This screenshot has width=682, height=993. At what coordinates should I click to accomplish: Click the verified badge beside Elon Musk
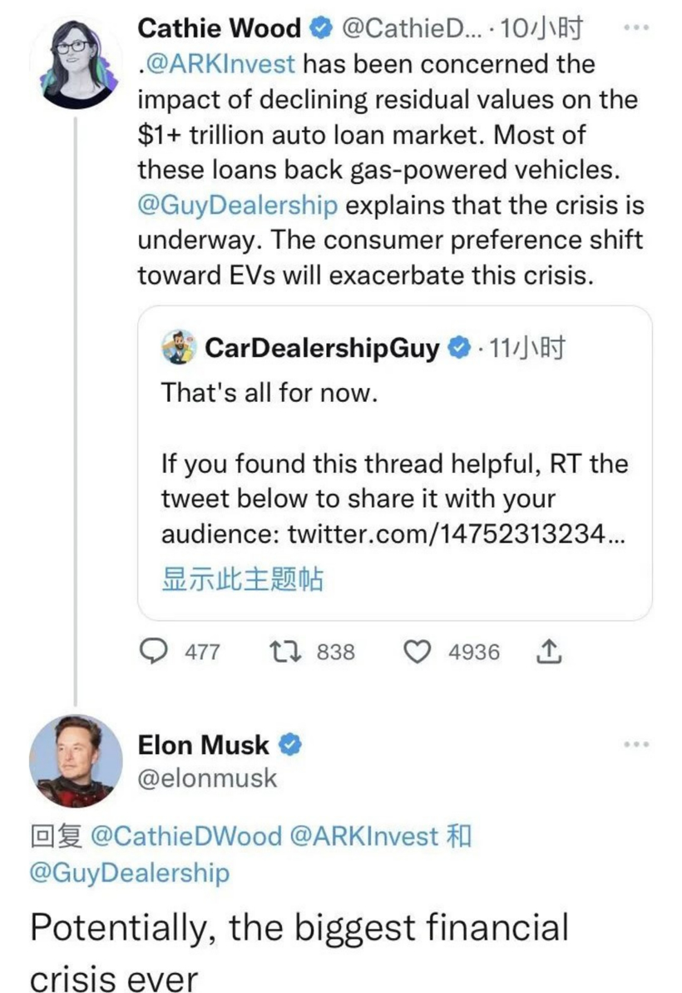pos(290,744)
